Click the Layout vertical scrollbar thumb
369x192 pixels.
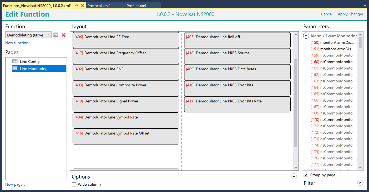pyautogui.click(x=296, y=103)
